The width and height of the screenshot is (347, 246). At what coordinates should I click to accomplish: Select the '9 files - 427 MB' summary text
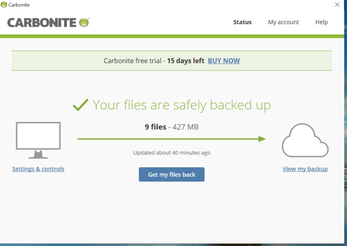(x=172, y=127)
